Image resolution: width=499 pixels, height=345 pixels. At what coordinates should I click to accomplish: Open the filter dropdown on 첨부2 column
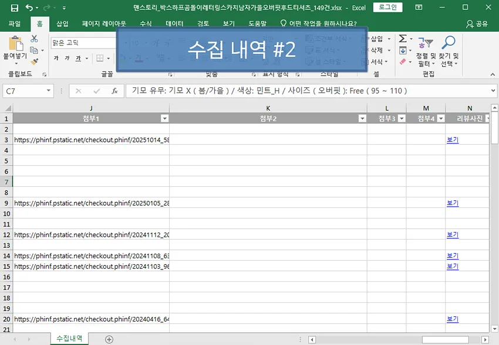pos(362,118)
